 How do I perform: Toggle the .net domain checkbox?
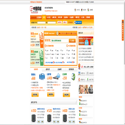point(51,50)
